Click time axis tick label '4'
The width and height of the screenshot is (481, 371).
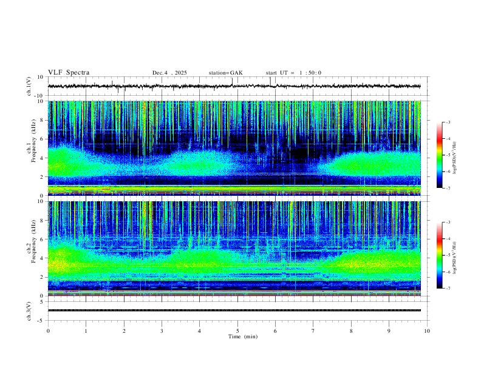coord(200,331)
